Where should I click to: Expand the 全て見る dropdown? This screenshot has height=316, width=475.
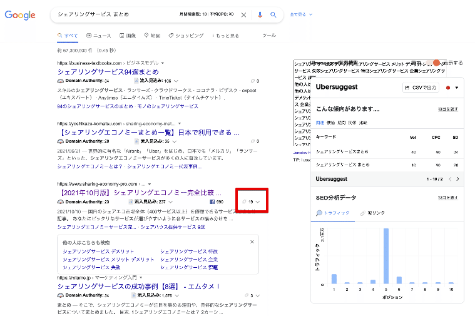(301, 14)
